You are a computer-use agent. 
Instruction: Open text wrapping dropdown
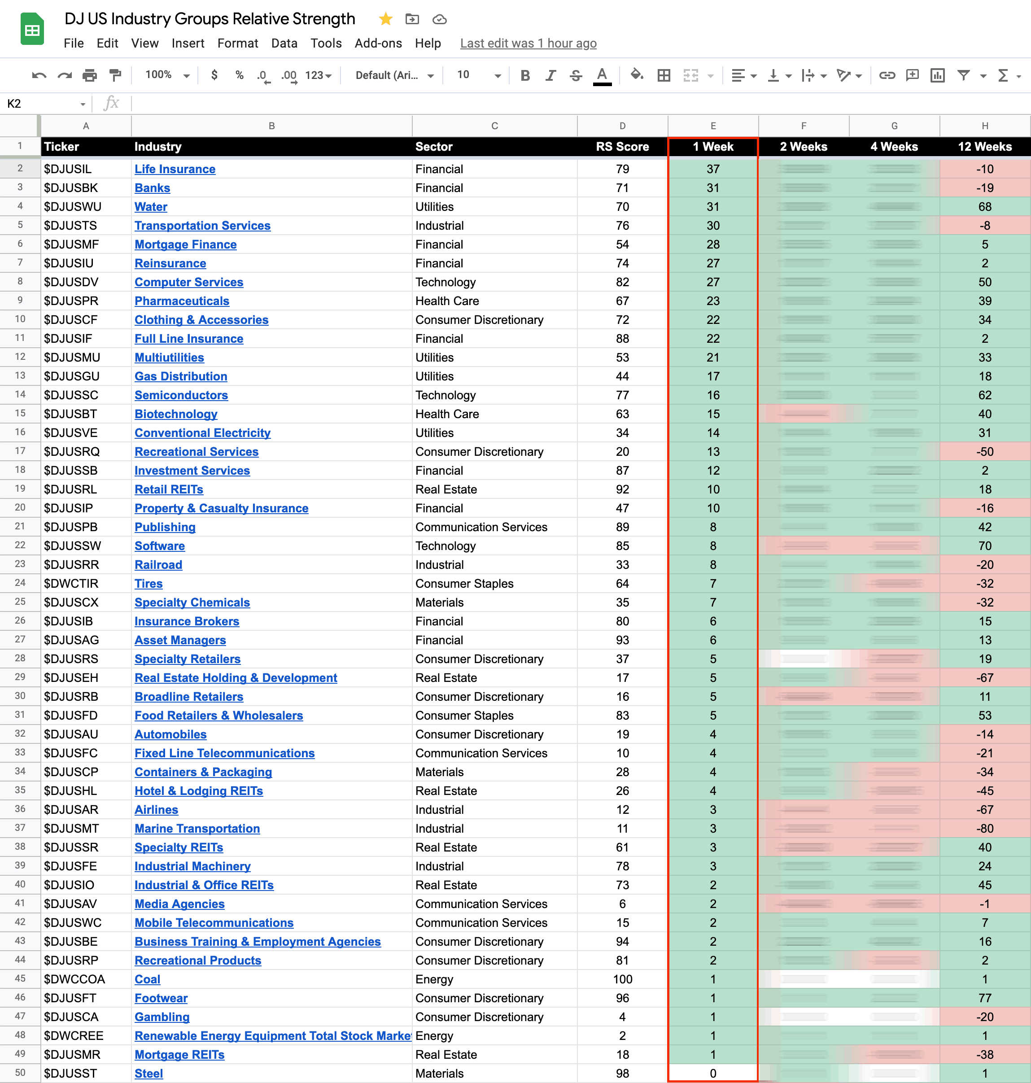pos(814,75)
